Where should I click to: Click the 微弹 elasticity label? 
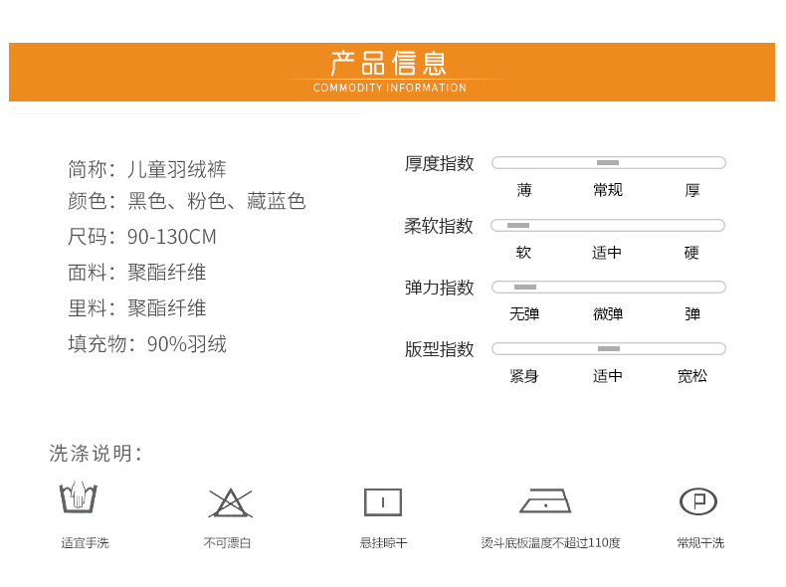coord(608,314)
